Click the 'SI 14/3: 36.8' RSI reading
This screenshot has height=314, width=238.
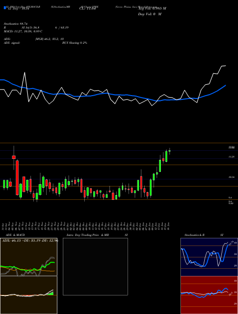point(30,28)
